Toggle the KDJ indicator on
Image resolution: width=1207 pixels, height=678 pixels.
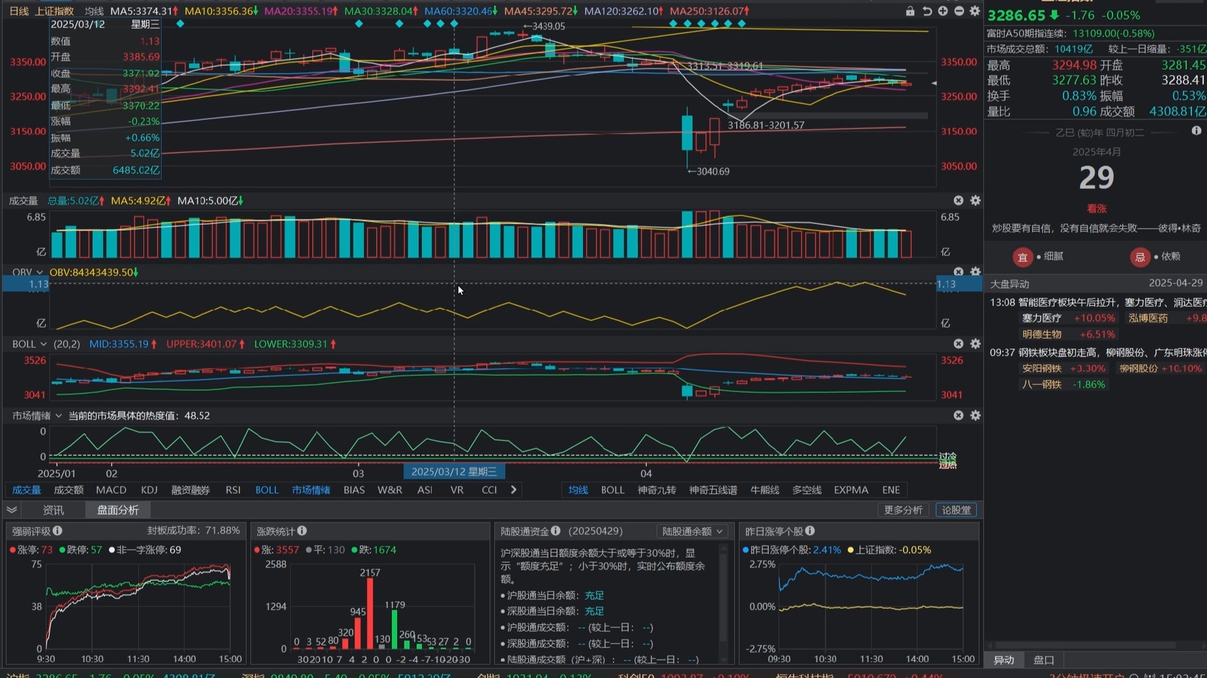click(x=149, y=490)
